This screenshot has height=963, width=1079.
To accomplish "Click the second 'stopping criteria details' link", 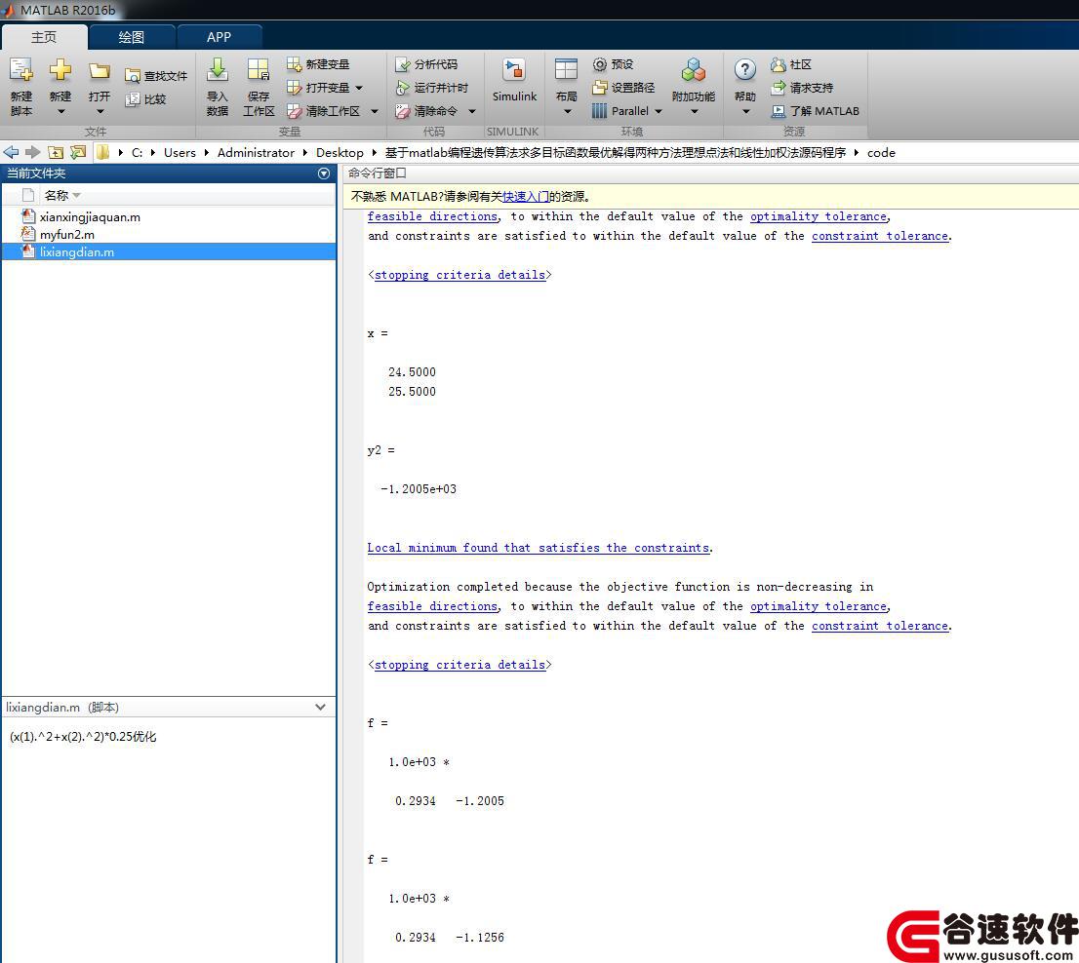I will pyautogui.click(x=460, y=665).
